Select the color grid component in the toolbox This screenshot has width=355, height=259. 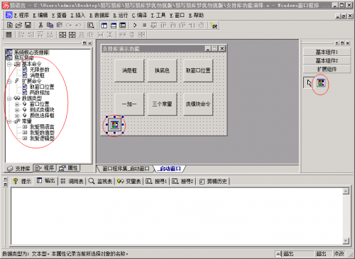(321, 83)
